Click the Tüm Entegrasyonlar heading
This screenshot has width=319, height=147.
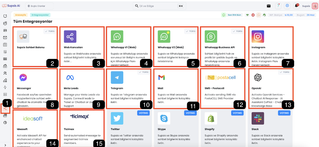pyautogui.click(x=33, y=21)
